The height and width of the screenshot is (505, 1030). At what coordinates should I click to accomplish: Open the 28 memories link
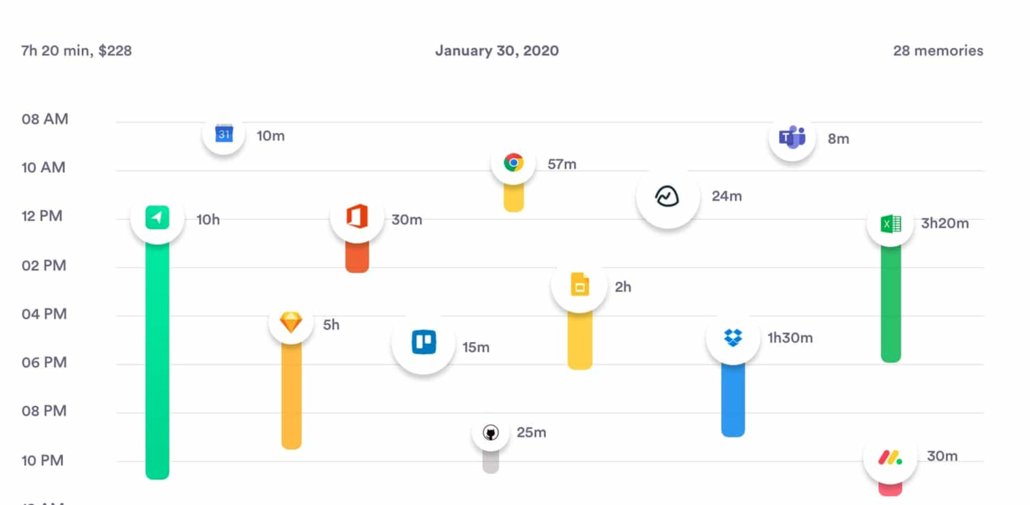pos(937,50)
